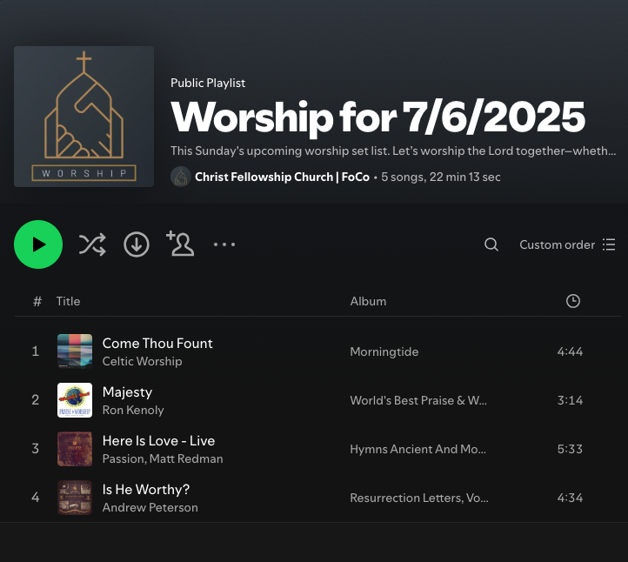628x562 pixels.
Task: Click the Majesty album thumbnail
Action: (75, 400)
